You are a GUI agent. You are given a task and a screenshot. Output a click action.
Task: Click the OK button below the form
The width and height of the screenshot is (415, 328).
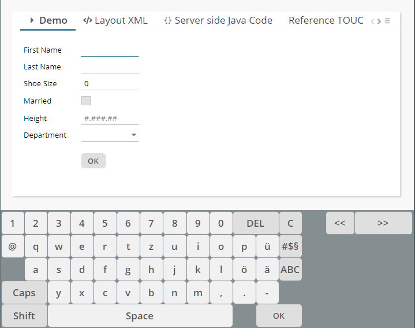(x=94, y=161)
